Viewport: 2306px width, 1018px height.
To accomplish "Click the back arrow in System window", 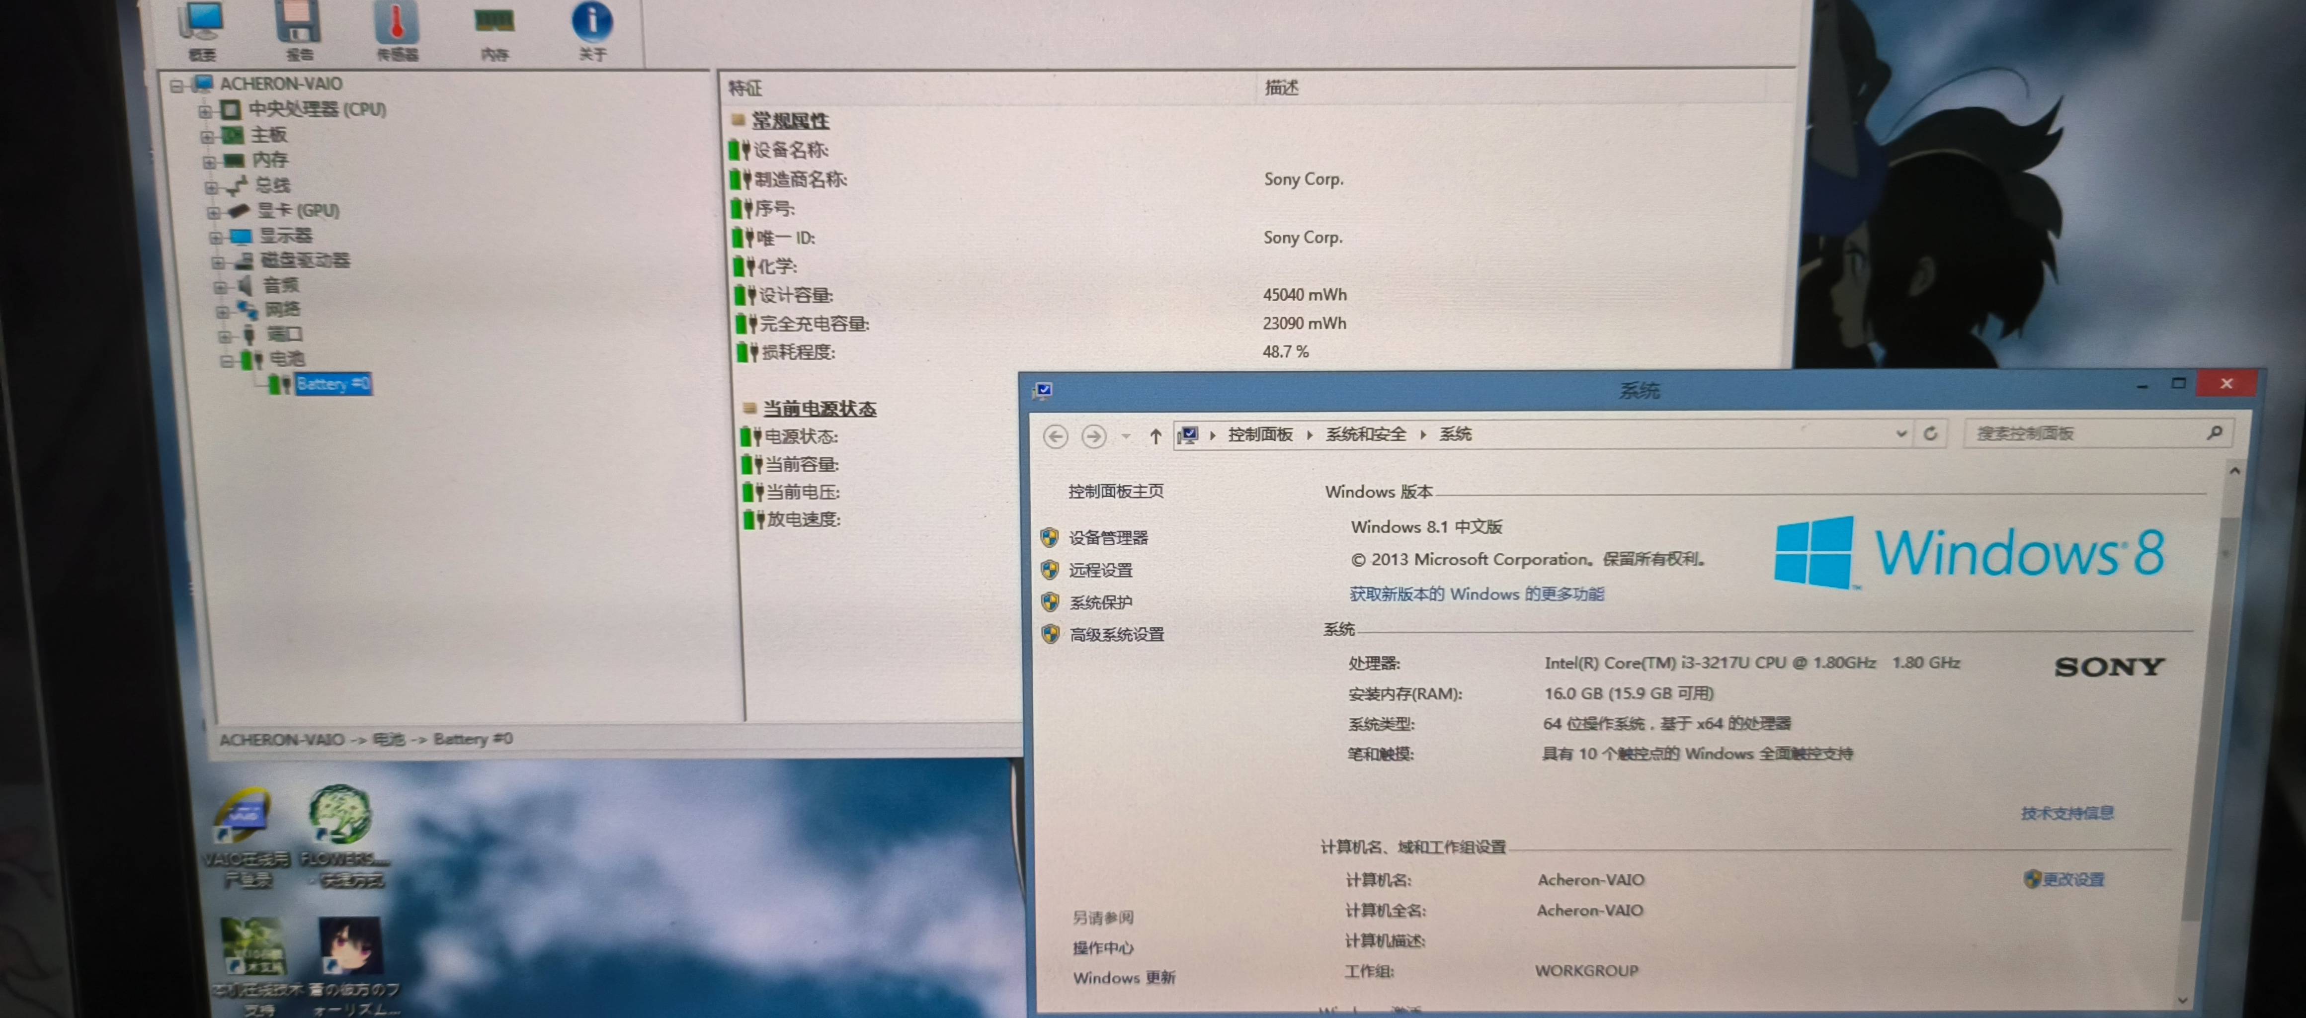I will tap(1056, 436).
